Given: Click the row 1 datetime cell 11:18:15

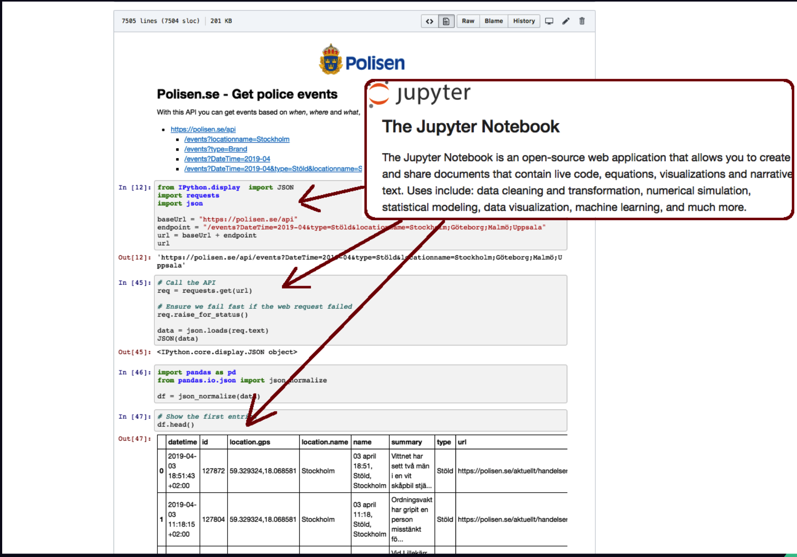Looking at the screenshot, I should pos(183,519).
